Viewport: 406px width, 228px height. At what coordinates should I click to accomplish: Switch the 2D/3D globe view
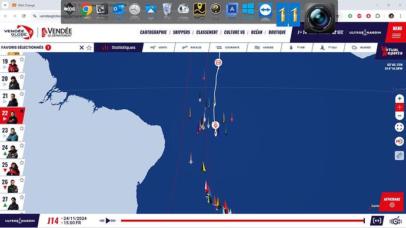pyautogui.click(x=400, y=142)
